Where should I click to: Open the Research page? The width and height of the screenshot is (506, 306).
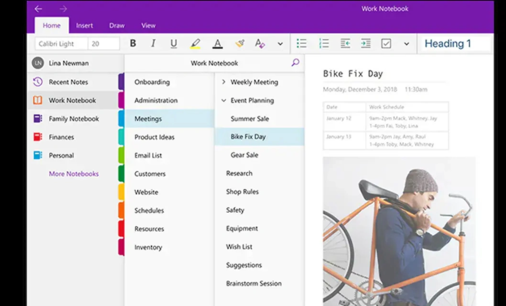tap(260, 174)
